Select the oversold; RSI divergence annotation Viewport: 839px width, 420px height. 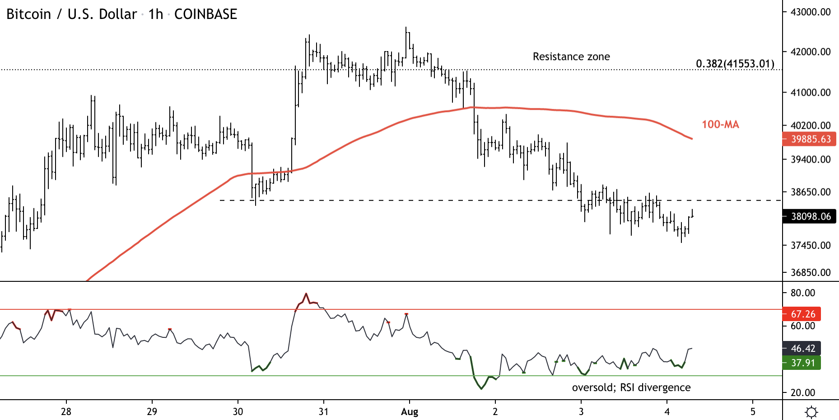coord(631,387)
